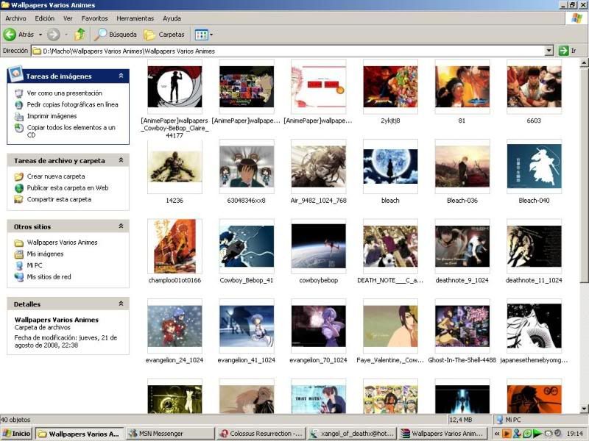
Task: Click the scrollbar up arrow
Action: pyautogui.click(x=584, y=62)
